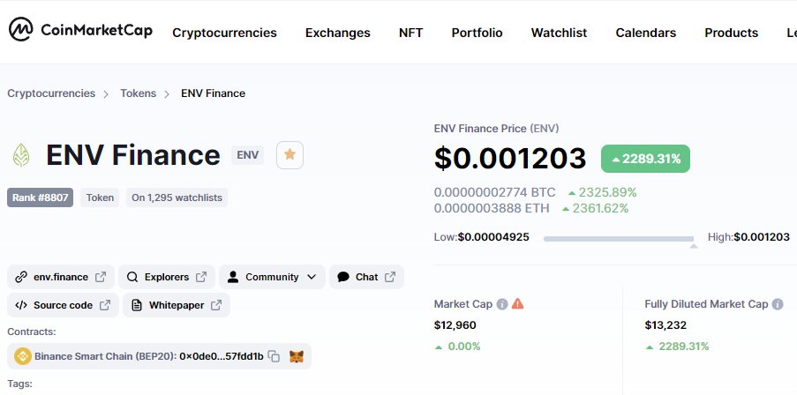
Task: Click the Token tag badge
Action: [x=100, y=197]
